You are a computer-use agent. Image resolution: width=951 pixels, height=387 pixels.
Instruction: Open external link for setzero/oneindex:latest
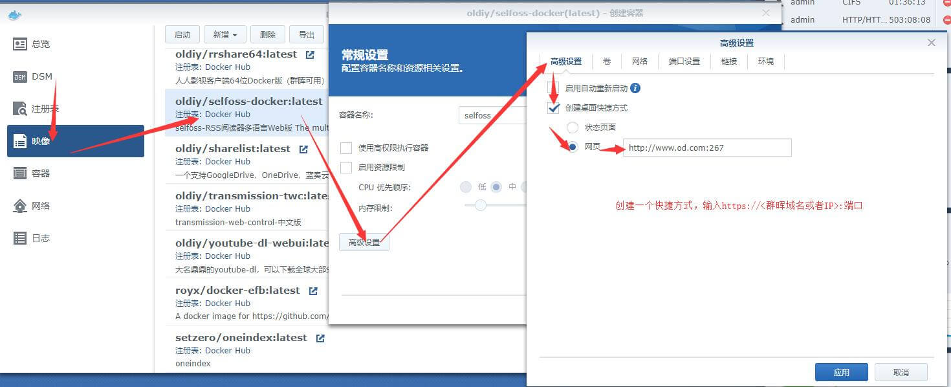[320, 338]
